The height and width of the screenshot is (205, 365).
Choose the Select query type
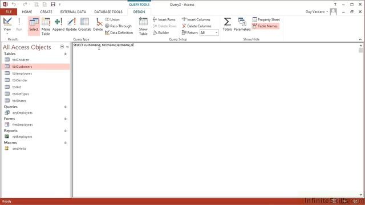(34, 26)
